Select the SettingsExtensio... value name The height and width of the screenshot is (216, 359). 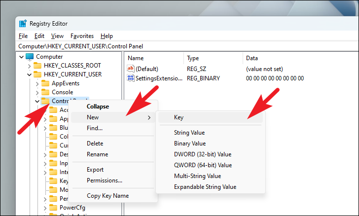[159, 78]
